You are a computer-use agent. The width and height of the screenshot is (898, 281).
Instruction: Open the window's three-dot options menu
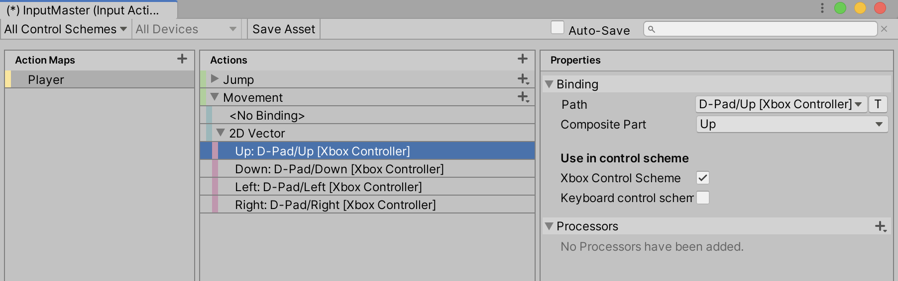click(x=822, y=8)
